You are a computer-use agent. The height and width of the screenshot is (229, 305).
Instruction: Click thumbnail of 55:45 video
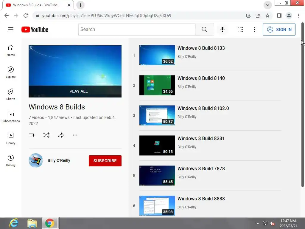157,176
